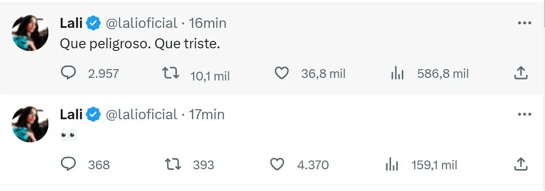Like the eyes emoji tweet
Screen dimensions: 545x191
click(277, 164)
